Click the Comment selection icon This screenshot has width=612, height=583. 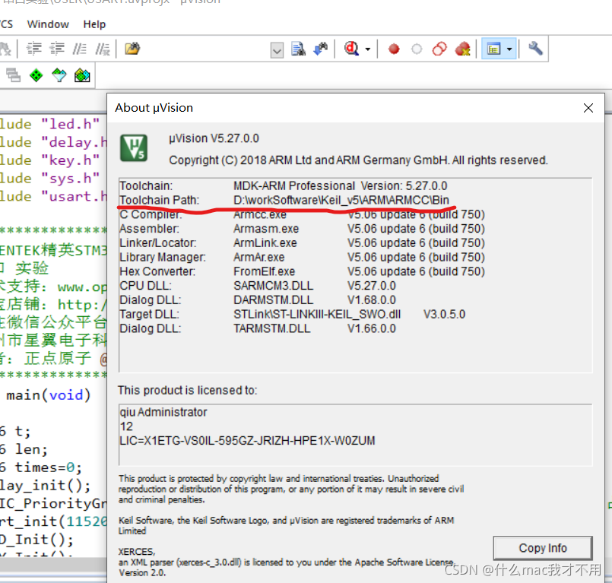pos(80,49)
